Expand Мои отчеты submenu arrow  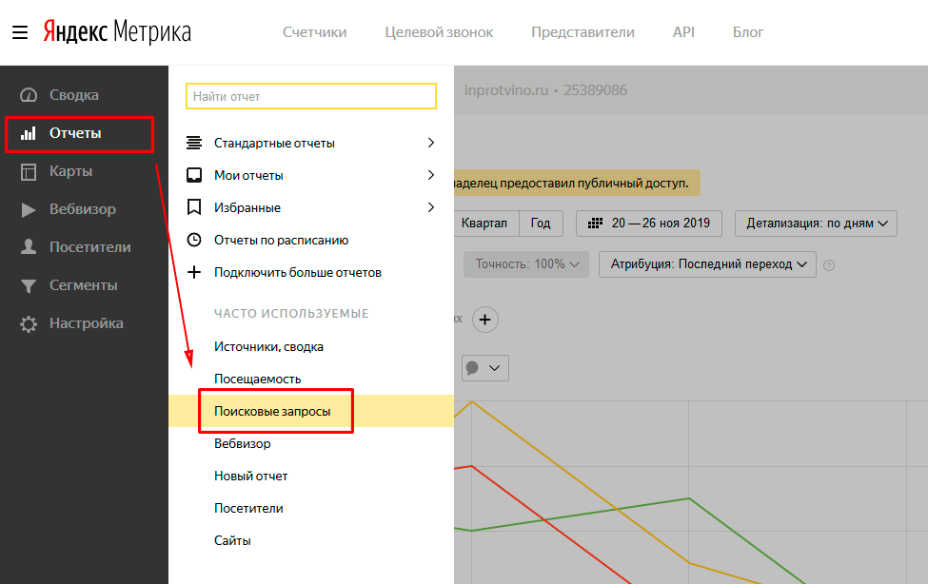tap(431, 175)
